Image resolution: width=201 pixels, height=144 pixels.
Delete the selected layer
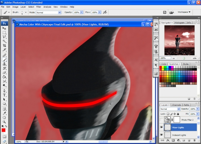[194, 140]
